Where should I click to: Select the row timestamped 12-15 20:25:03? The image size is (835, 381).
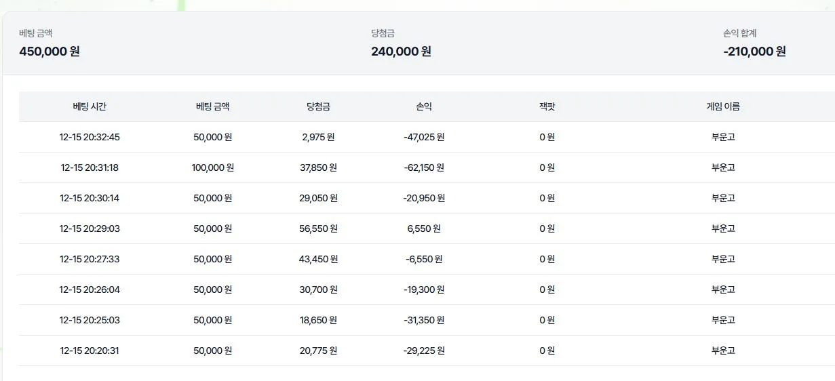point(427,320)
